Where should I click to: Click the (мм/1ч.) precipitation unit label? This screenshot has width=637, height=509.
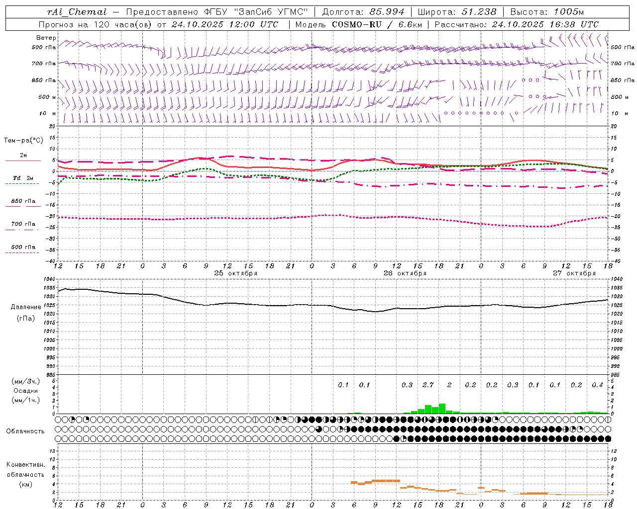(26, 400)
